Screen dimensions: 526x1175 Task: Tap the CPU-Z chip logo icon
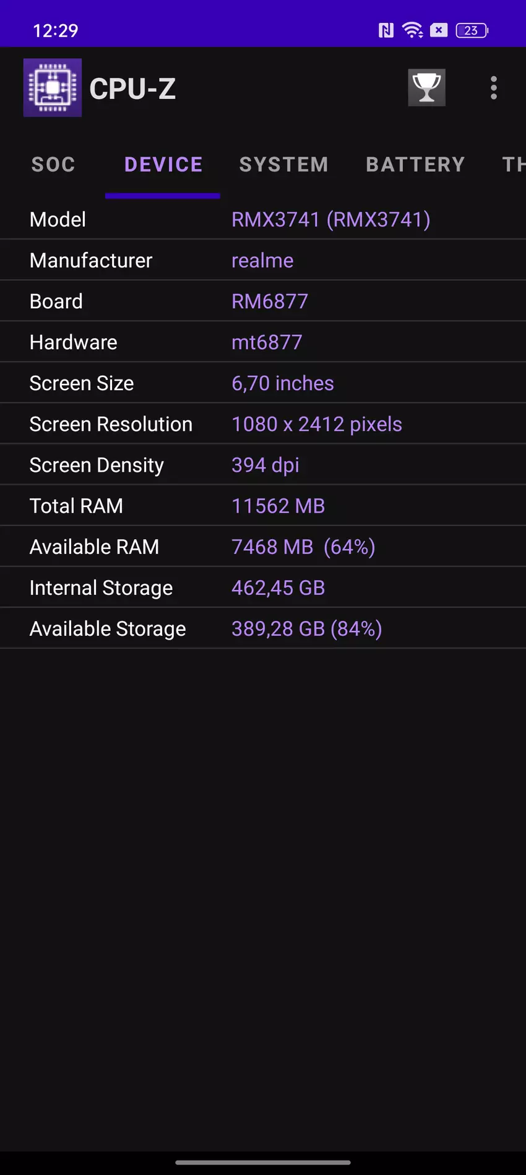click(53, 88)
